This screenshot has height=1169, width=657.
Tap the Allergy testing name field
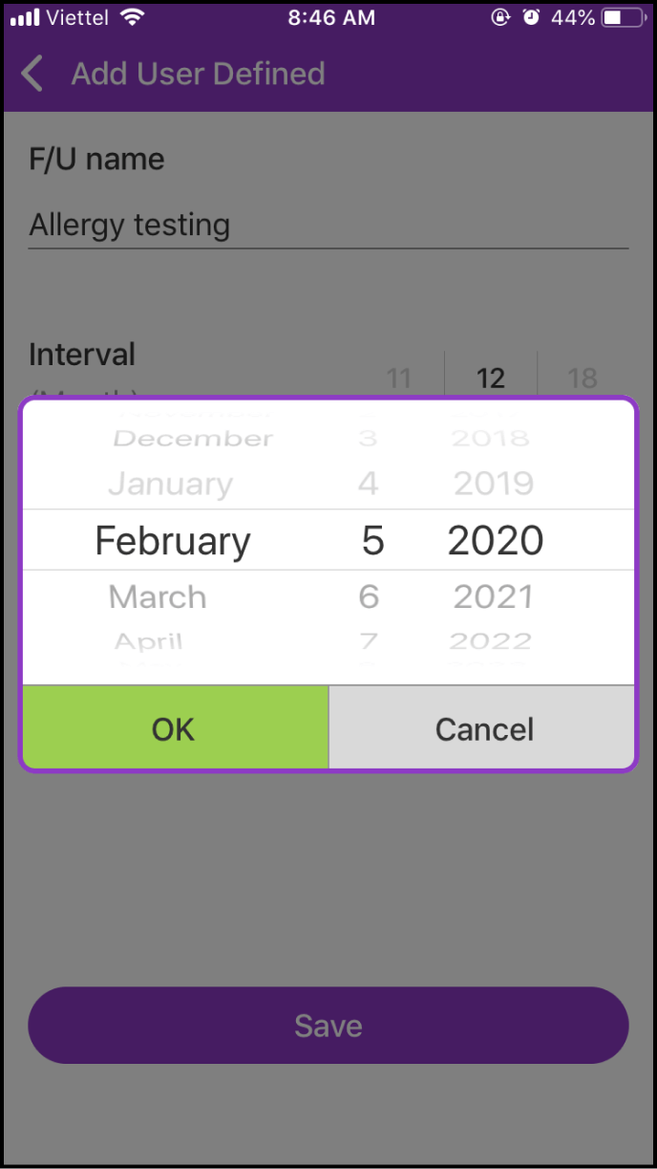(x=328, y=226)
